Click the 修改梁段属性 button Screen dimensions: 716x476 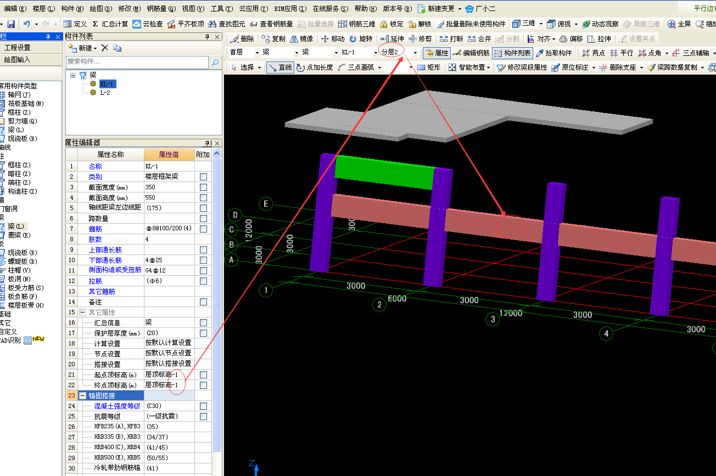click(x=522, y=67)
